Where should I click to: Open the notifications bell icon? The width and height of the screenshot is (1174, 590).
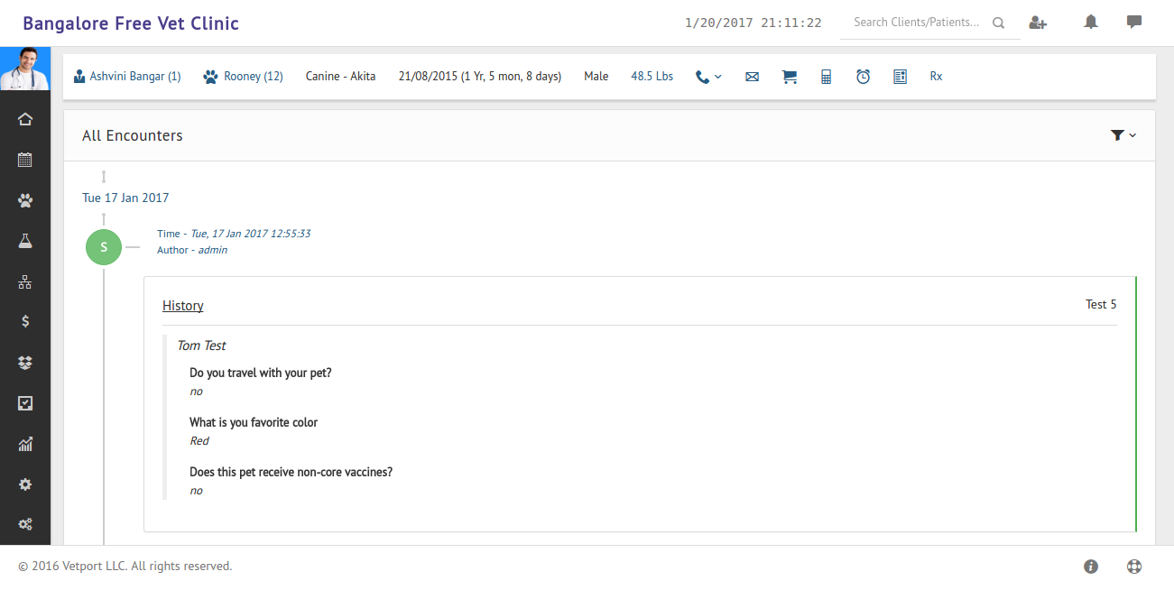point(1091,23)
